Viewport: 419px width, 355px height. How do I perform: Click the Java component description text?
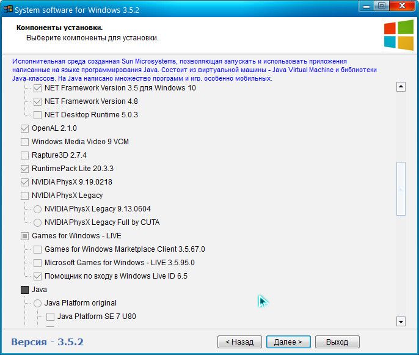(x=194, y=70)
